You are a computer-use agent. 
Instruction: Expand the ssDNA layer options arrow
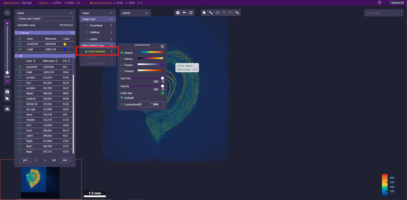111,39
